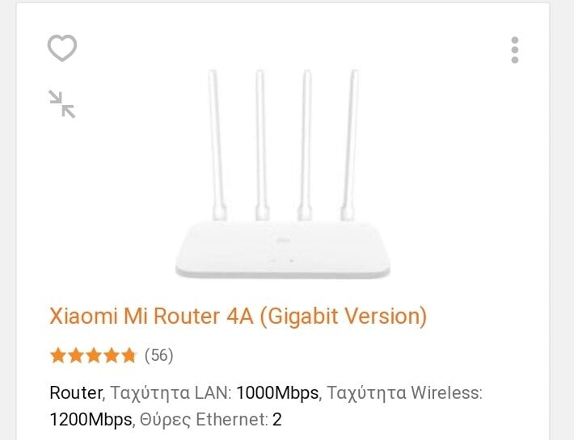Open Xiaomi Mi Router 4A (Gigabit Version) title
The height and width of the screenshot is (440, 574).
pos(238,316)
